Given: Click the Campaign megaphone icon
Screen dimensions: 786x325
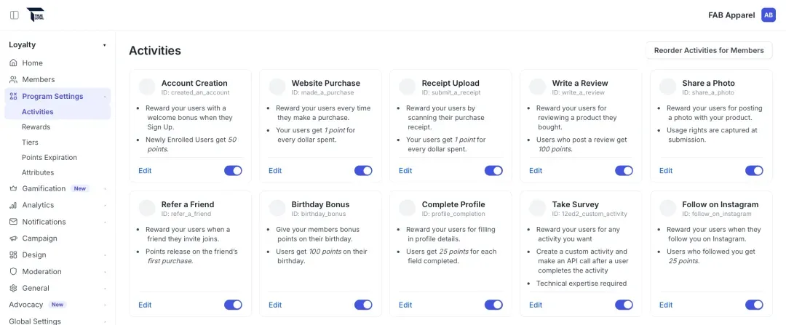Looking at the screenshot, I should [14, 238].
